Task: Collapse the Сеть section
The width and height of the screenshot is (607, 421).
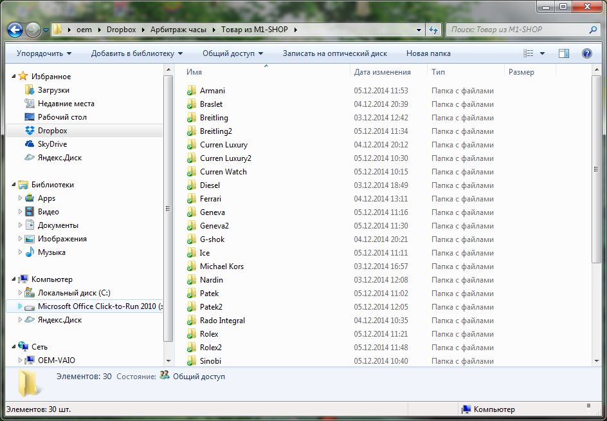Action: [14, 347]
